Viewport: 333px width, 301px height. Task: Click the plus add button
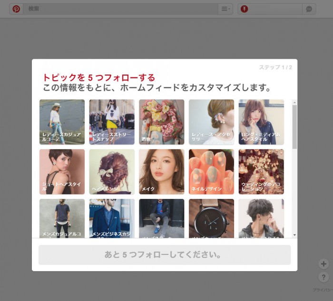[x=323, y=264]
